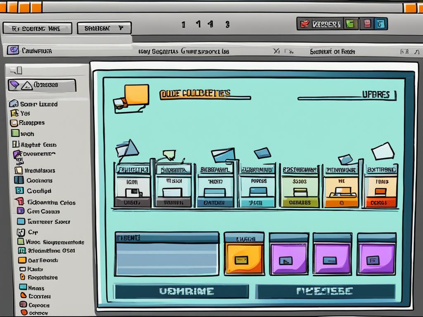Select the purple tile next to orange tile

coord(289,258)
